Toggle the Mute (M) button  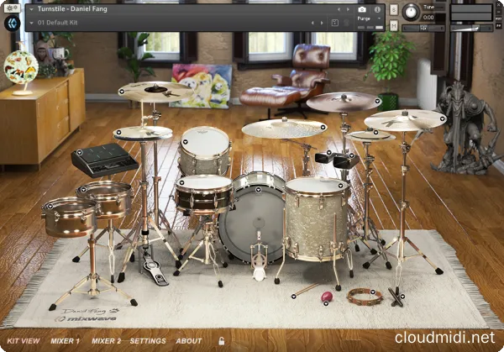point(393,24)
